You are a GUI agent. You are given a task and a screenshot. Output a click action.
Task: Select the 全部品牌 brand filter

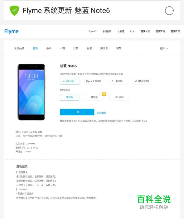pyautogui.click(x=19, y=48)
